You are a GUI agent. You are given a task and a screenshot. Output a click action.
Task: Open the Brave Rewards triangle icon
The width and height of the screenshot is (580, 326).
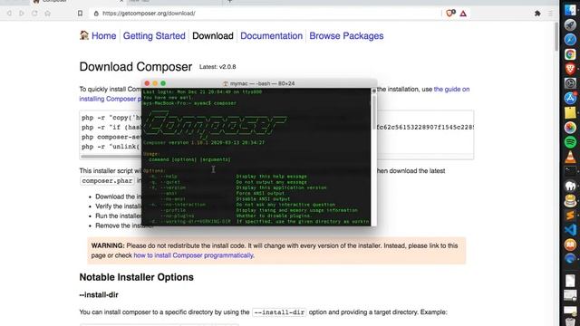[463, 14]
